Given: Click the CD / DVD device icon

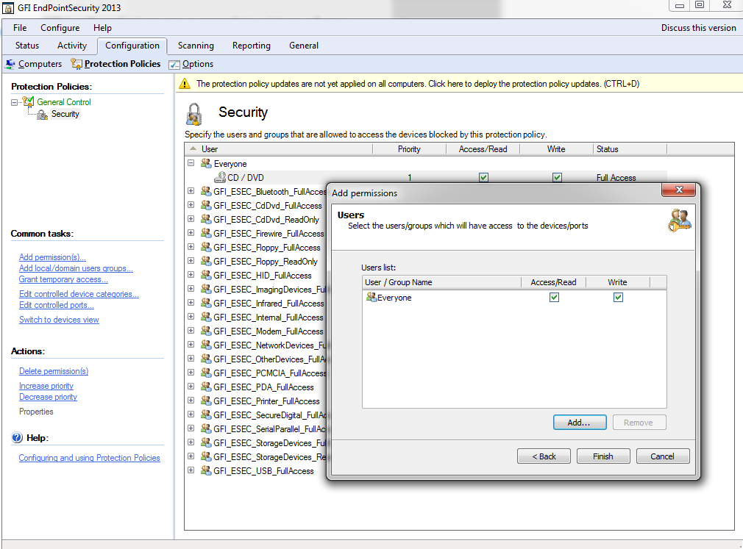Looking at the screenshot, I should (220, 177).
